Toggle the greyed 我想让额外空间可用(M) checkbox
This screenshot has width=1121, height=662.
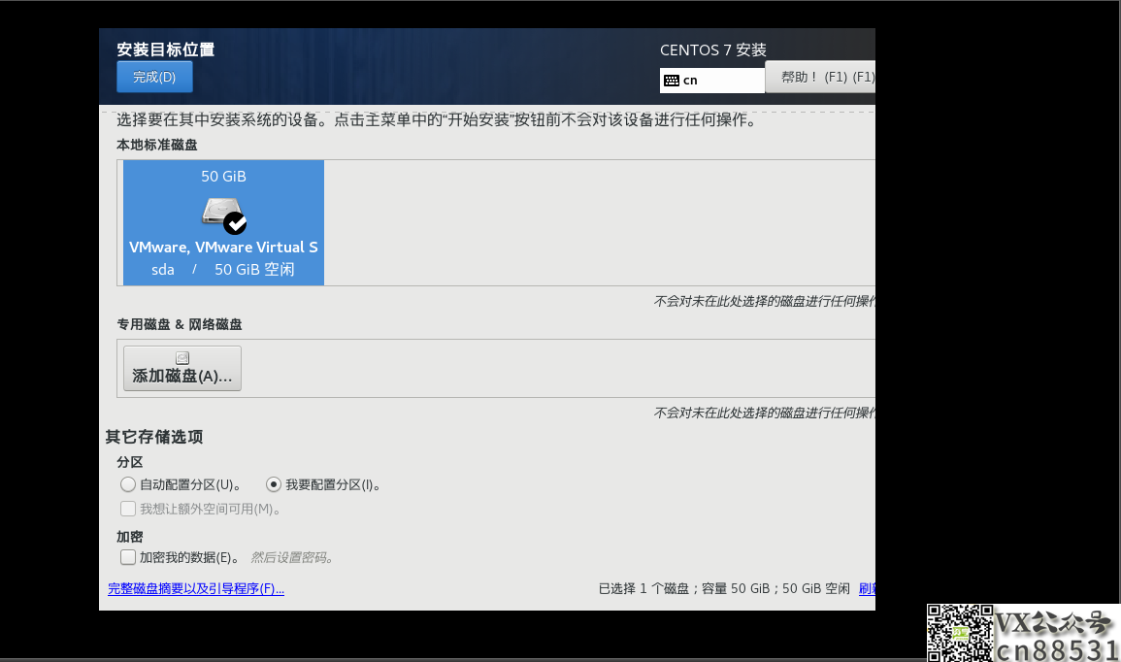click(x=128, y=509)
